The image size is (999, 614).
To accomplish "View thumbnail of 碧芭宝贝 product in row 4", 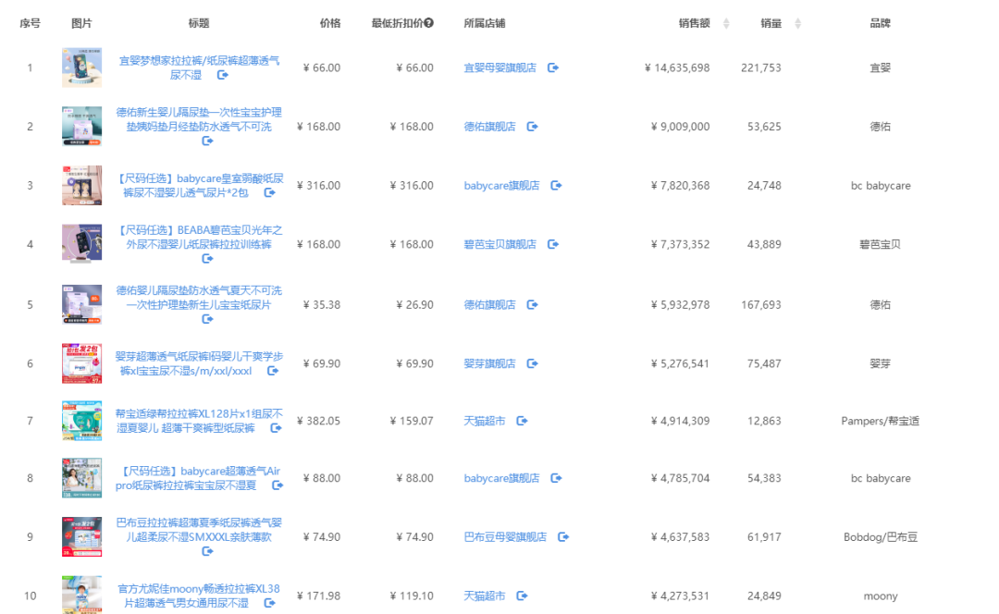I will 81,243.
